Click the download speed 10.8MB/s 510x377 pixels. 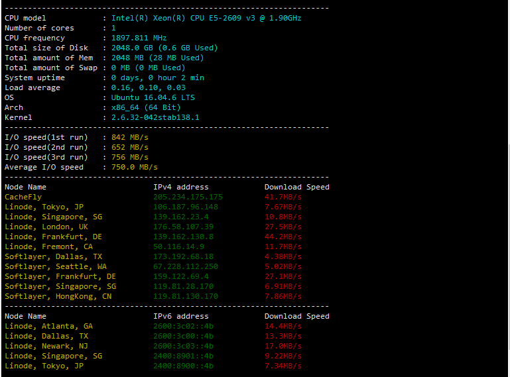(x=283, y=217)
